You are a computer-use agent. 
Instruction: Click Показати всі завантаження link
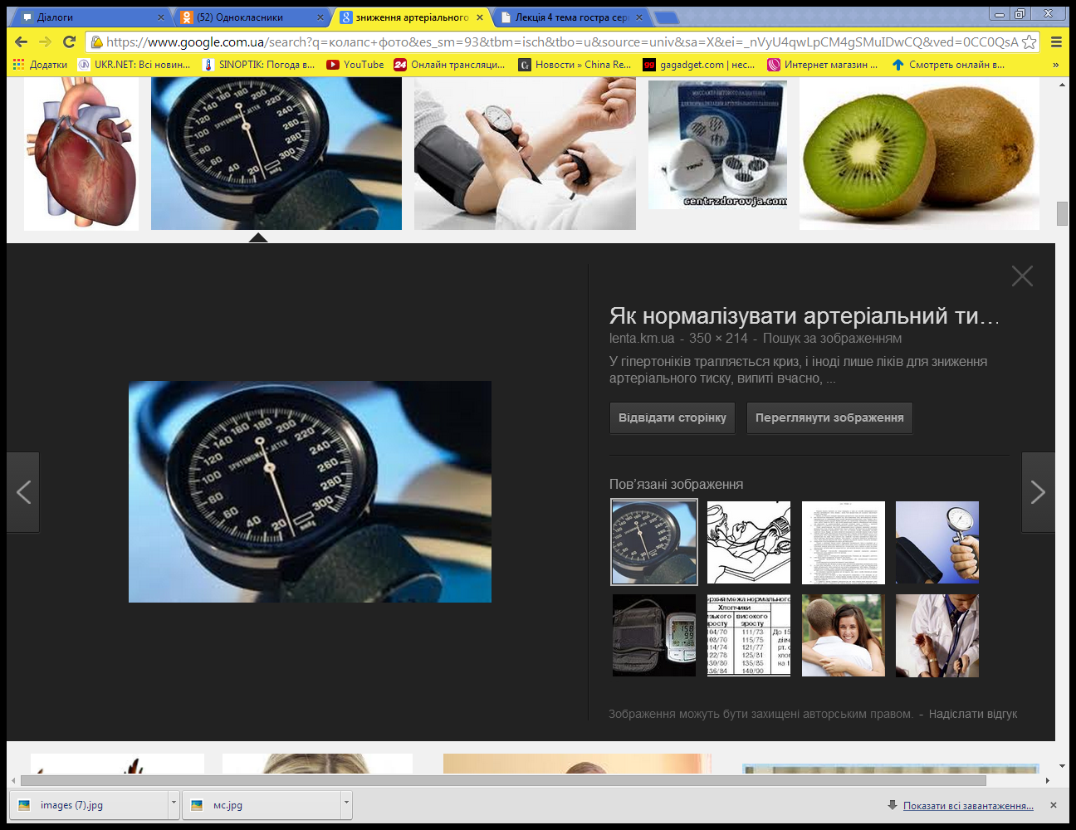pos(968,806)
